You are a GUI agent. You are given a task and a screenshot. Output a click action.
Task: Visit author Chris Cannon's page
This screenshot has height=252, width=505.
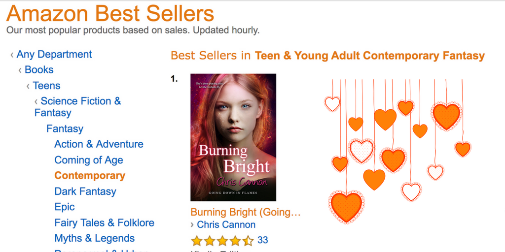(226, 224)
